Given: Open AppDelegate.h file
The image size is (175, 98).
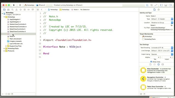Looking at the screenshot, I should [15, 19].
